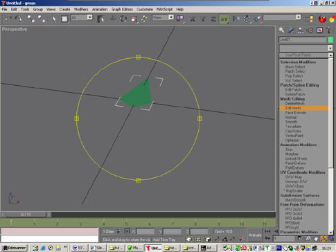
Task: Activate the Unlink Selection tool
Action: [42, 19]
